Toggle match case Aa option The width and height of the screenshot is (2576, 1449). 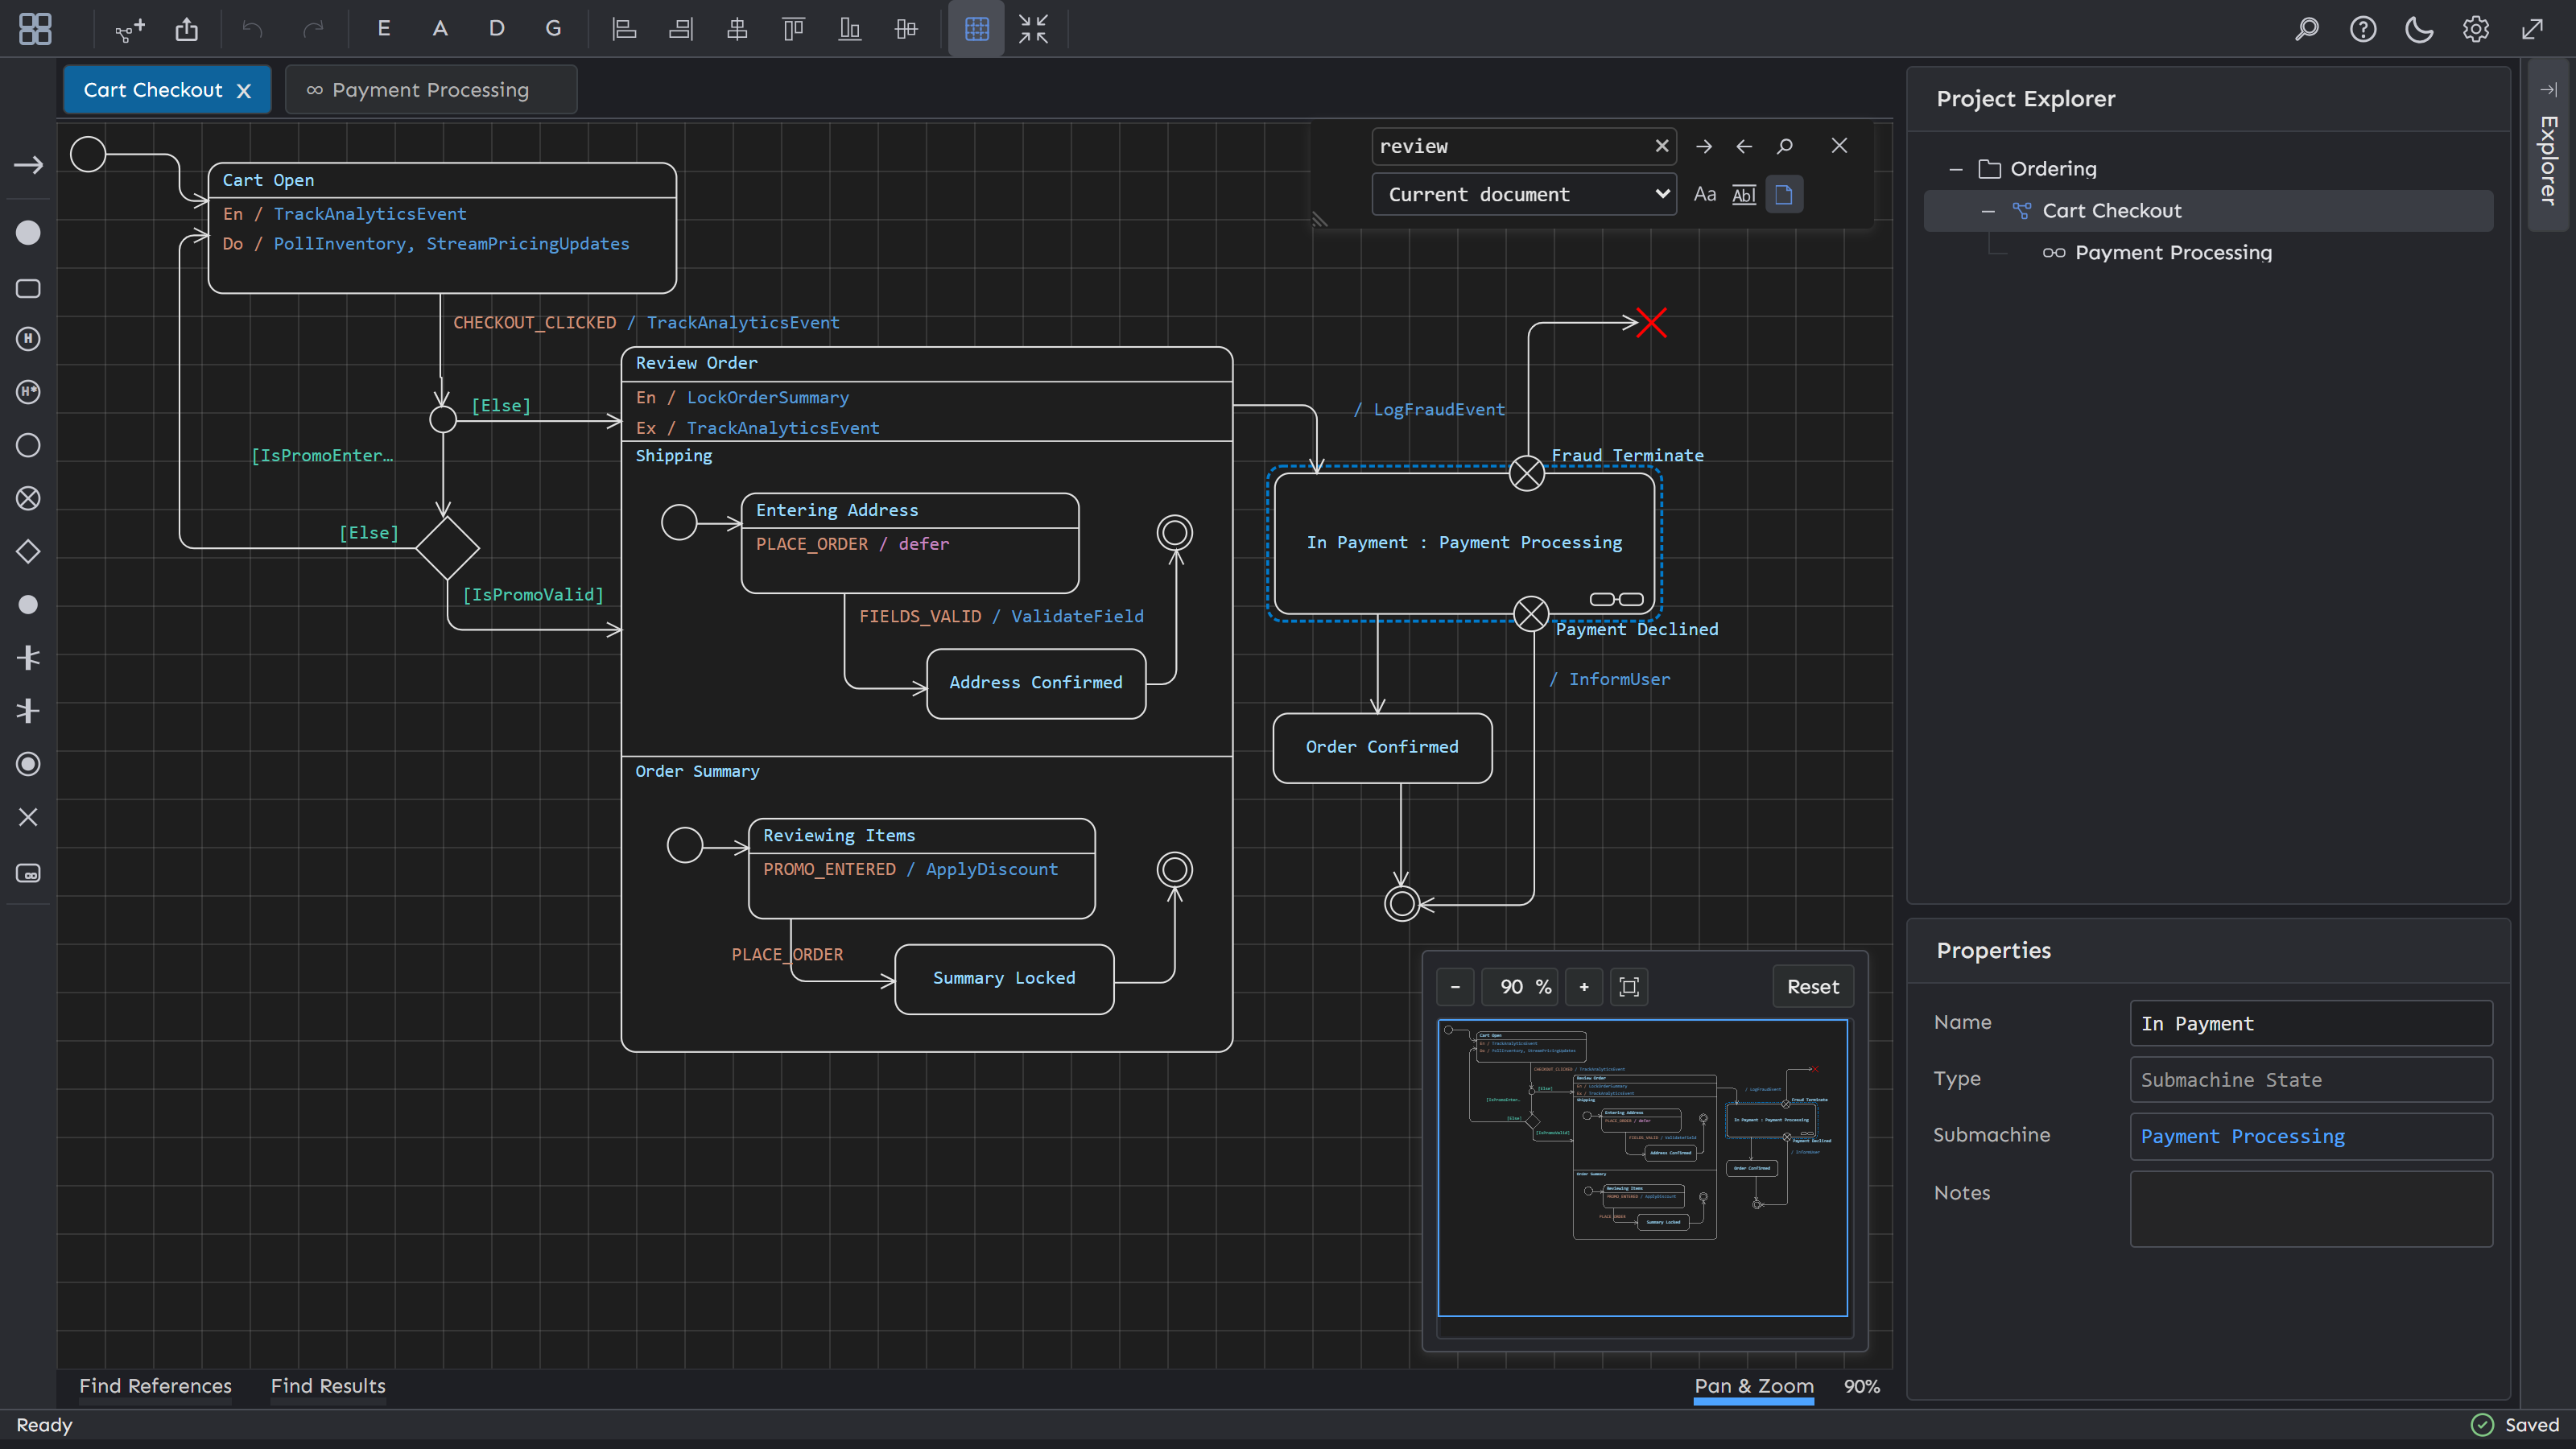coord(1705,194)
